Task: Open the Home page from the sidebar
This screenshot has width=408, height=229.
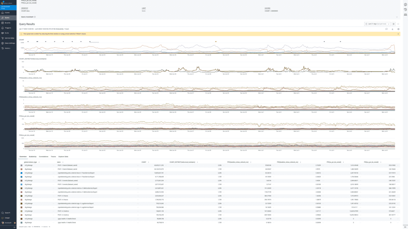Action: point(7,13)
